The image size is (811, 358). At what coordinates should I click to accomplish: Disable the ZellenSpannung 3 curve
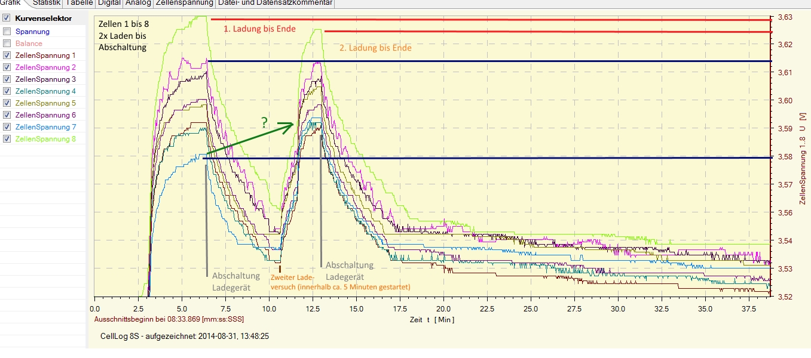tap(7, 79)
